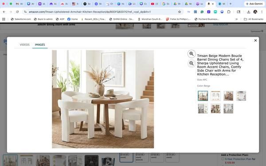Switch to the YouTube tab

(154, 4)
